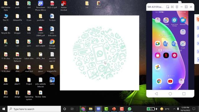Click the pin-on-top icon in Phone Mirror title bar
Image resolution: width=199 pixels, height=112 pixels.
click(177, 7)
